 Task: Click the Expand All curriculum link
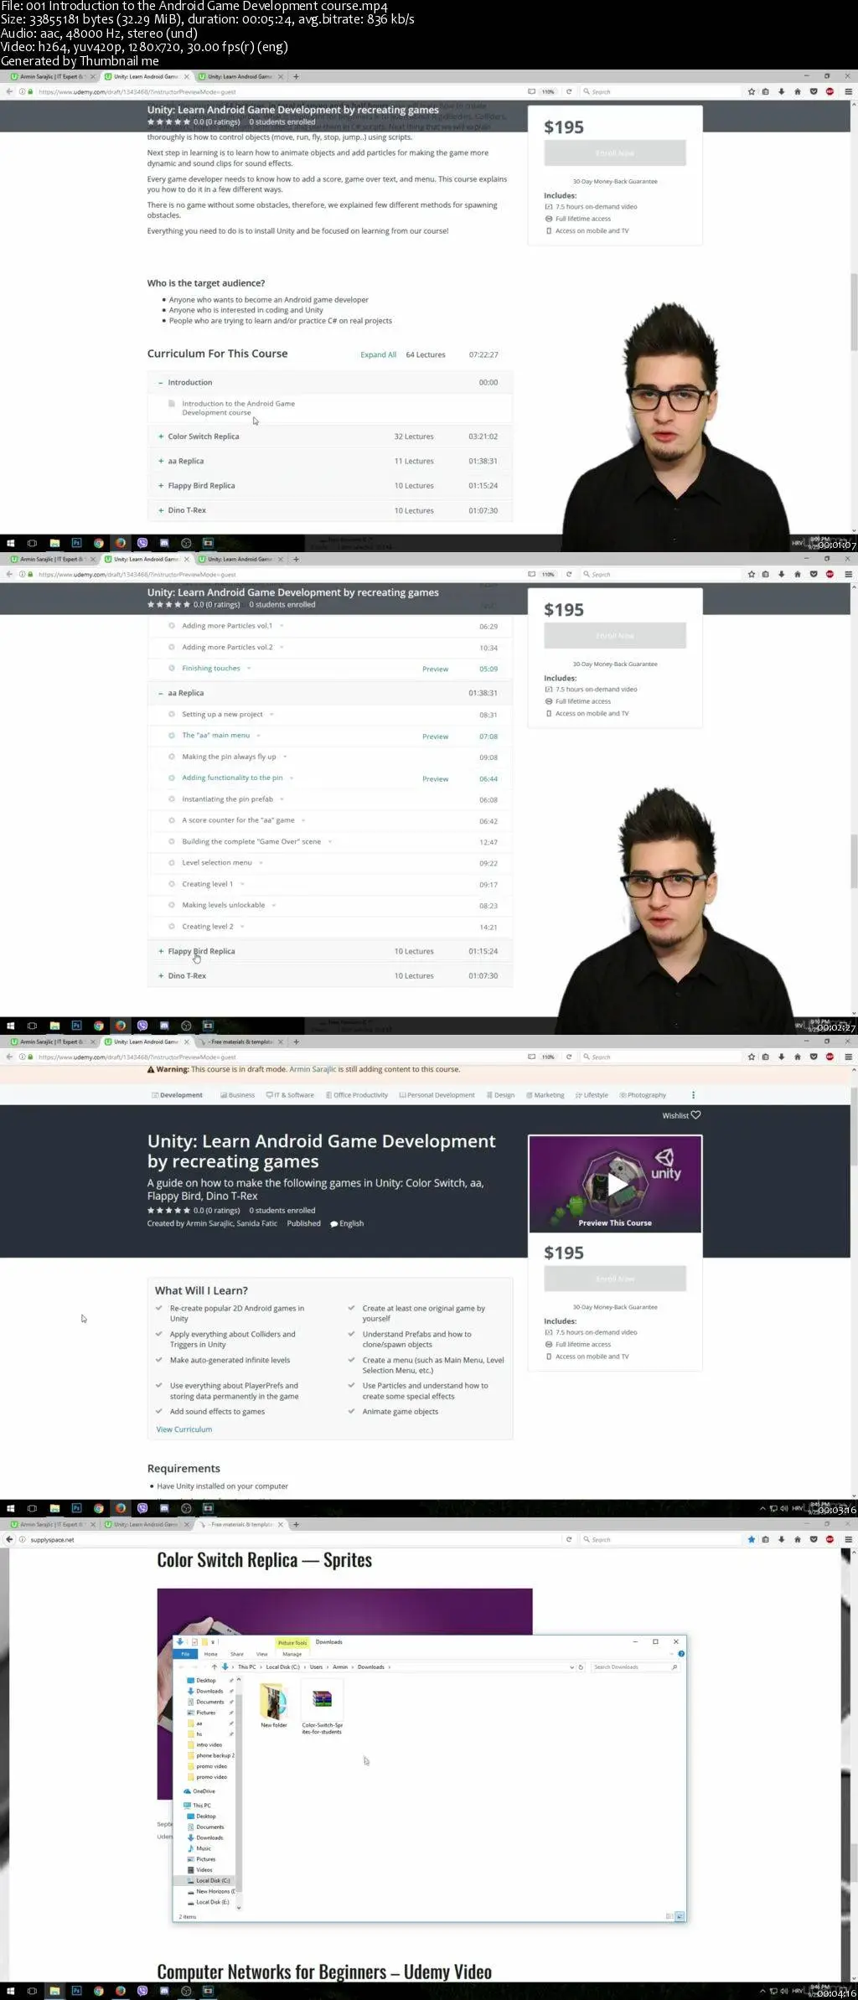[x=378, y=355]
